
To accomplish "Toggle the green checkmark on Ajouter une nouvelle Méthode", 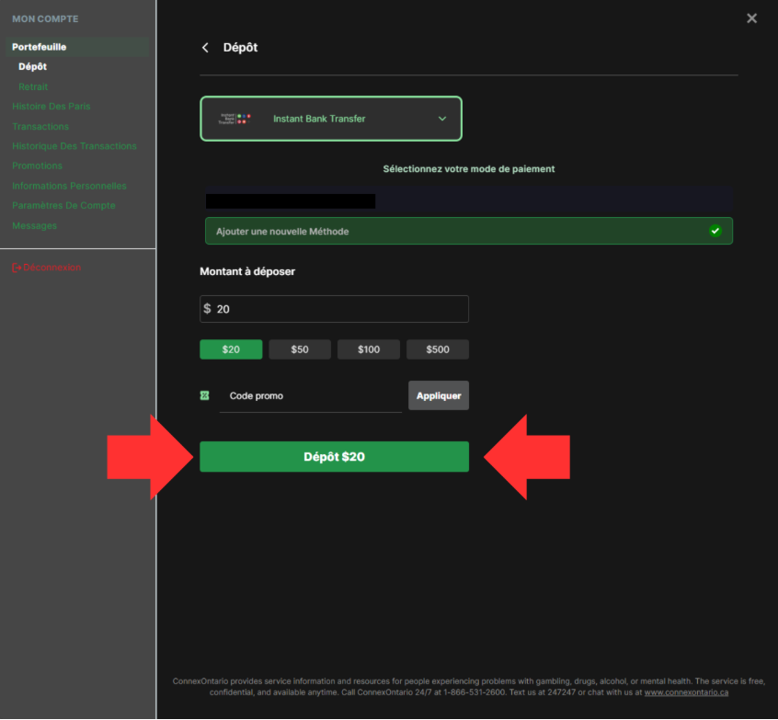I will coord(715,231).
